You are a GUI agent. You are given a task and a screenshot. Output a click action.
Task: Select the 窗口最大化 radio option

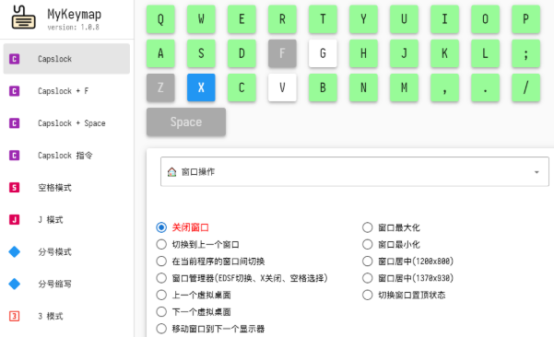coord(368,227)
